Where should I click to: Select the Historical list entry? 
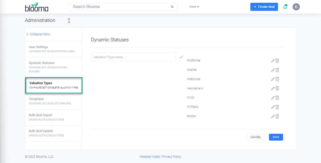click(194, 79)
